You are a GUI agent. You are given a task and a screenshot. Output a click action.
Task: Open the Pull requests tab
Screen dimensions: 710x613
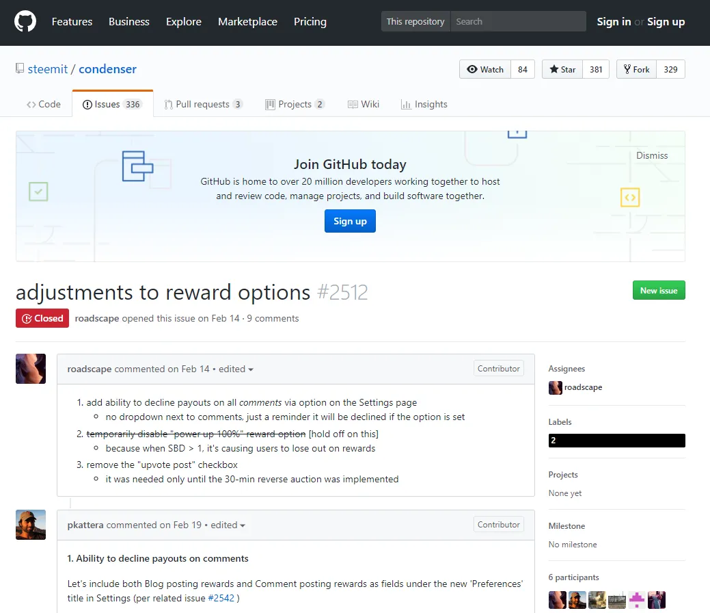click(204, 104)
